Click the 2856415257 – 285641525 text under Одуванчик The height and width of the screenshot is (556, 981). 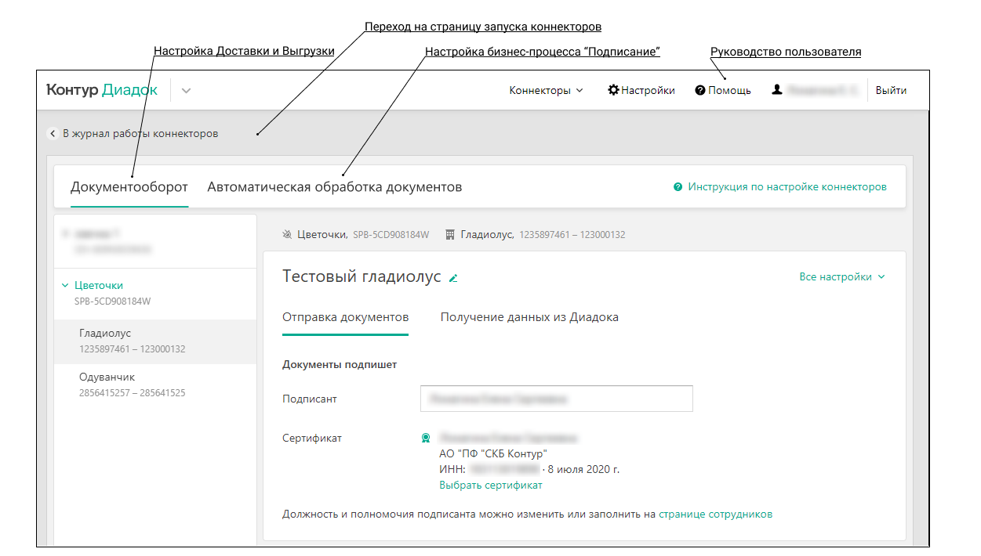tap(133, 392)
